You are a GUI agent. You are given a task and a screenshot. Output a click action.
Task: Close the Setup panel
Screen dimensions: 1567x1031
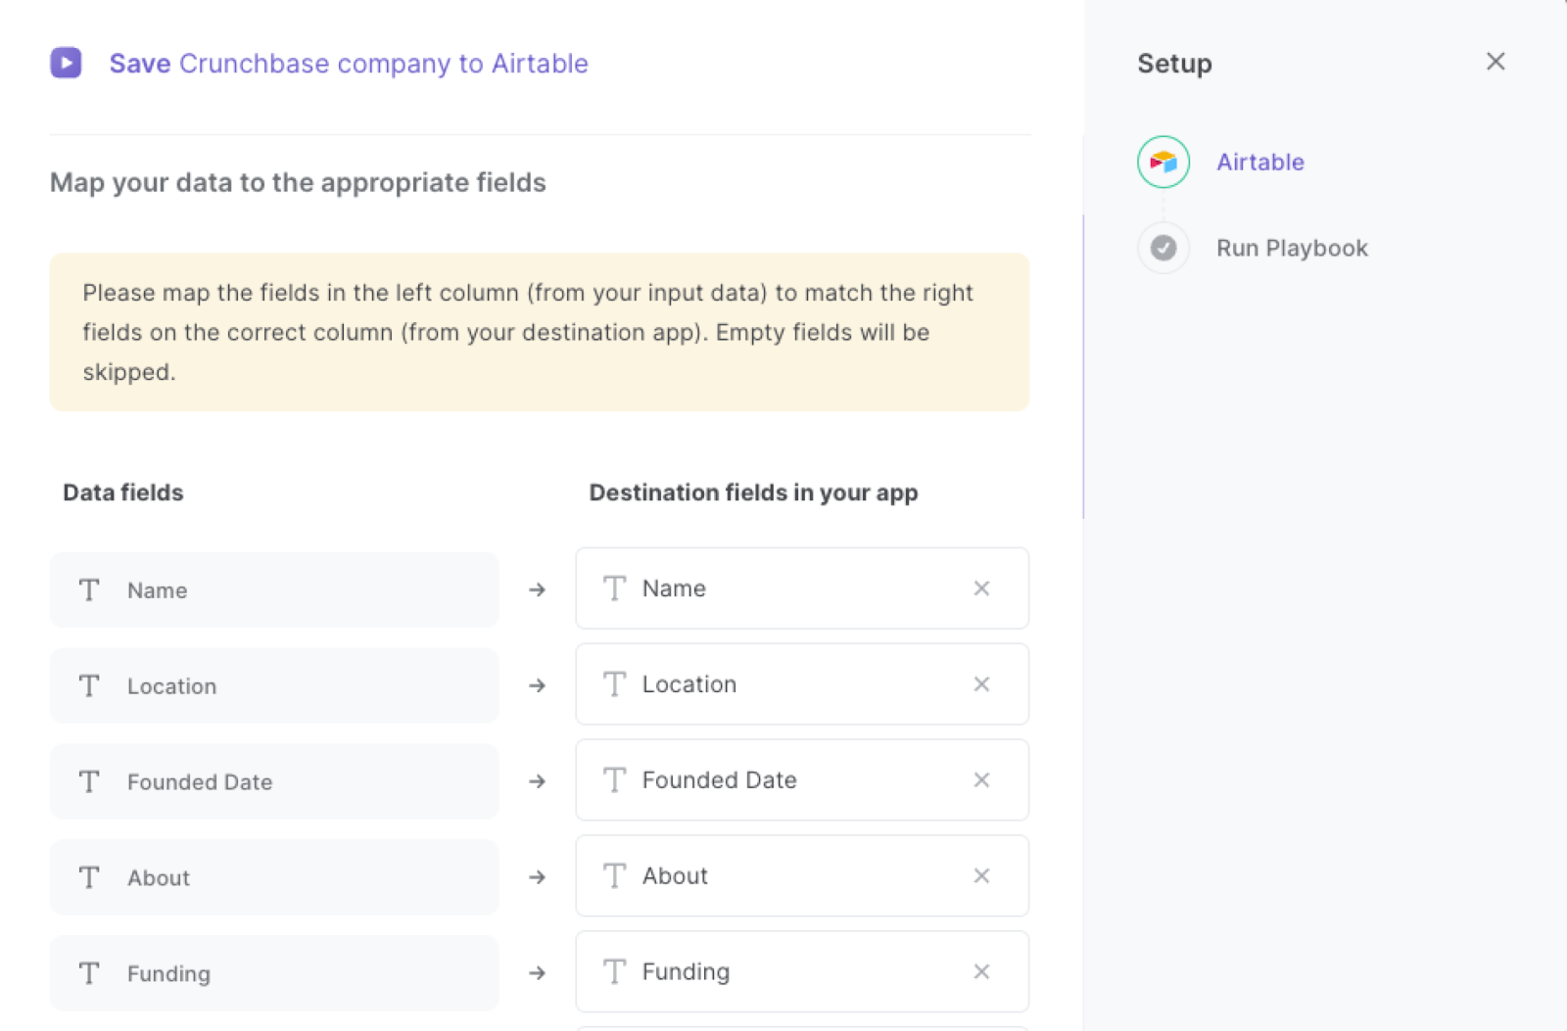pos(1495,62)
